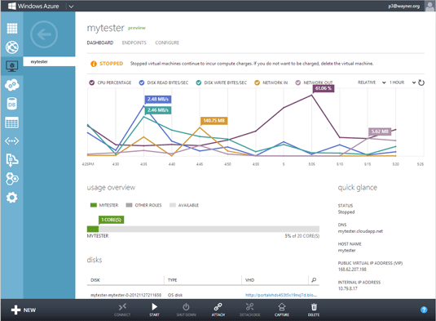The height and width of the screenshot is (321, 436).
Task: Click the 61.06 % CPU chart label
Action: pyautogui.click(x=324, y=88)
